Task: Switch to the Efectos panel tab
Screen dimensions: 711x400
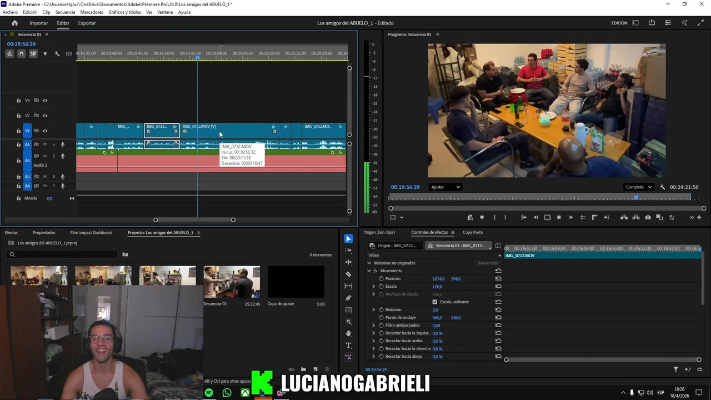Action: (x=11, y=232)
